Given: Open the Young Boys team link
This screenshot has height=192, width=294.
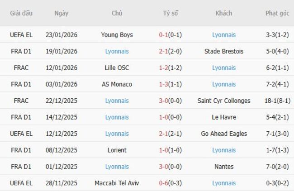Looking at the screenshot, I should tap(117, 35).
